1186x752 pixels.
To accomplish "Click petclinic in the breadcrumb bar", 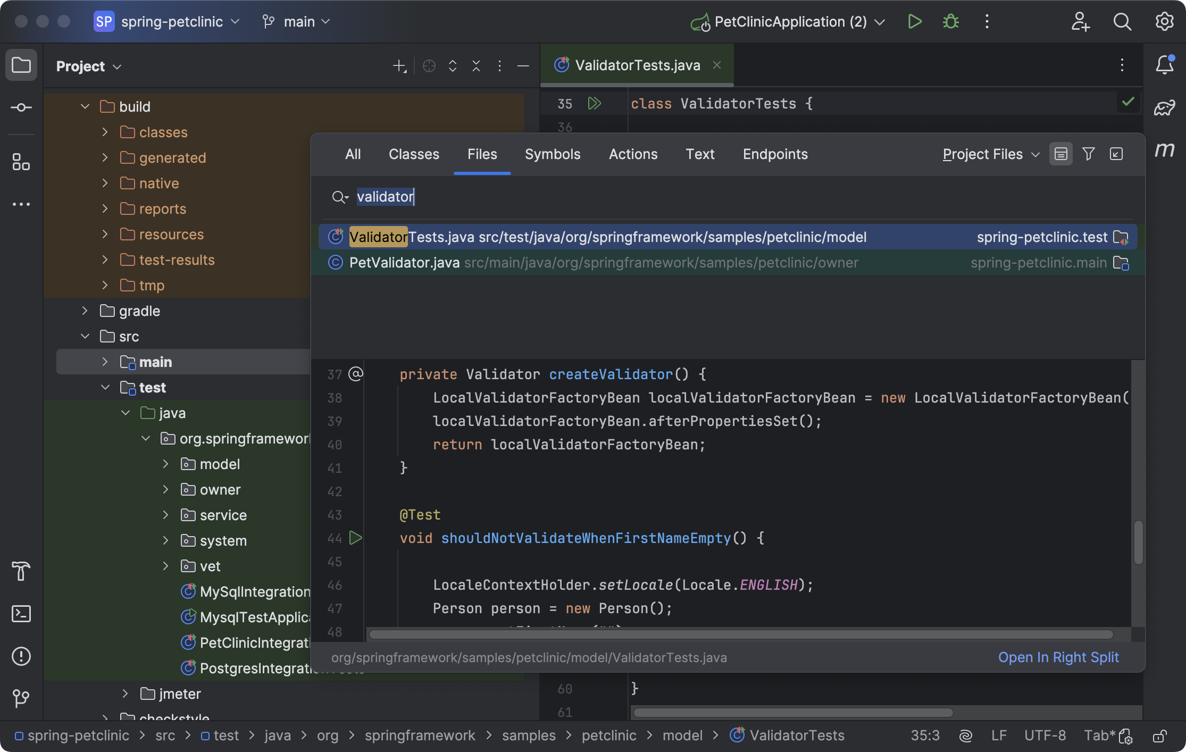I will pos(608,736).
